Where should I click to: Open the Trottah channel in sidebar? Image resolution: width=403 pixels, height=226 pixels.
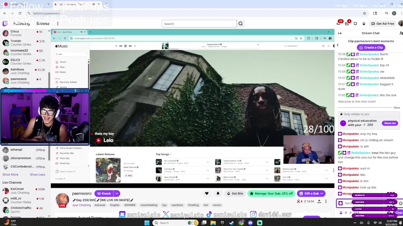(25, 43)
